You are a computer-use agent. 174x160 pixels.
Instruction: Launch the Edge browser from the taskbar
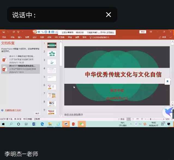(42, 124)
